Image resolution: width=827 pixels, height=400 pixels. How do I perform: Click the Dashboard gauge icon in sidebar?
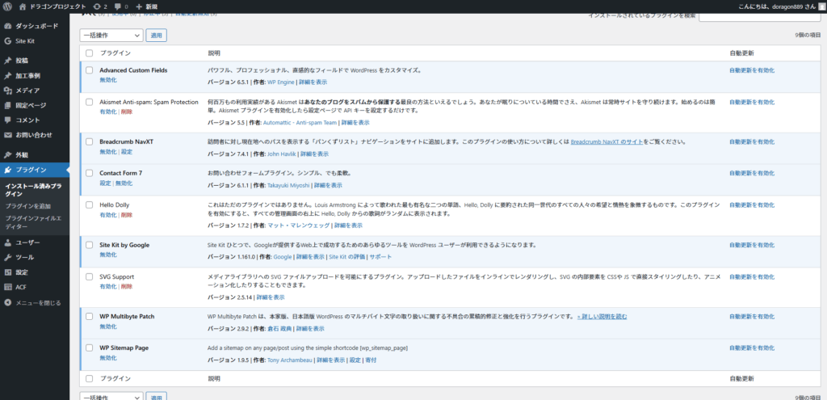[x=7, y=26]
